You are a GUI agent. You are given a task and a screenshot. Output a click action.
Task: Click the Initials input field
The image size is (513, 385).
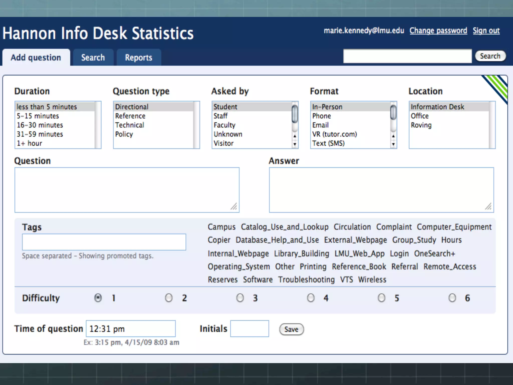[x=249, y=329]
